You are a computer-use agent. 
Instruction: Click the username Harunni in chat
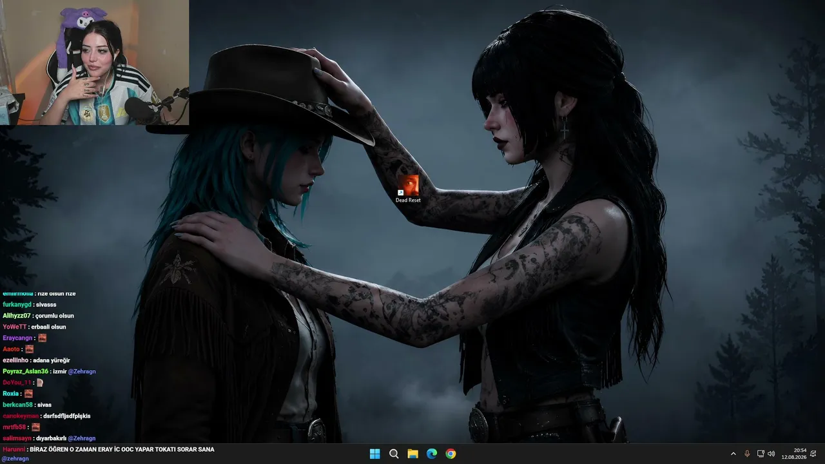pyautogui.click(x=14, y=449)
